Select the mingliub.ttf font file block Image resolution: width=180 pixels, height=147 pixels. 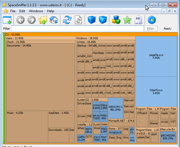click(x=115, y=132)
